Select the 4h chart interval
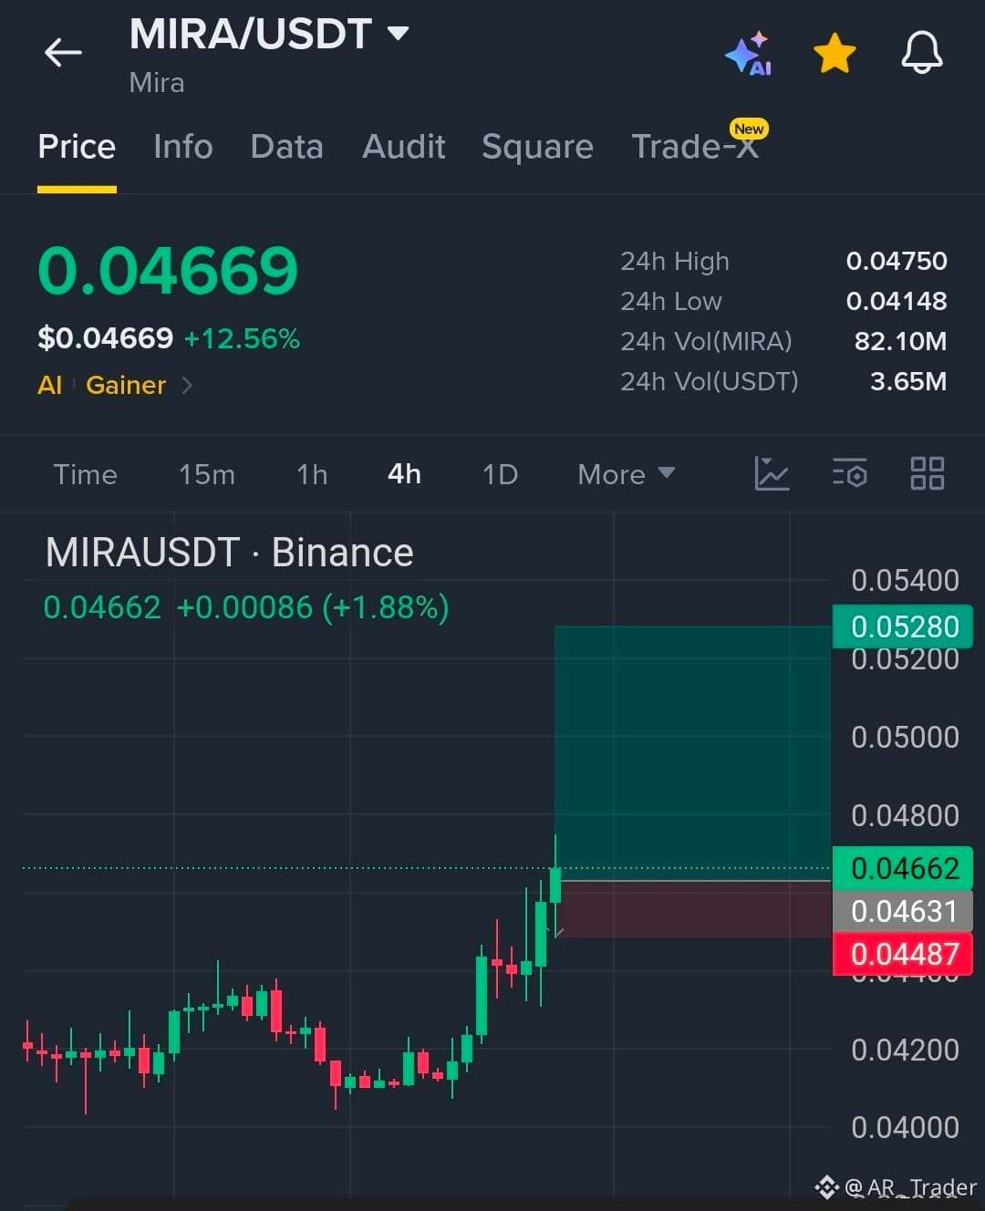 [404, 474]
